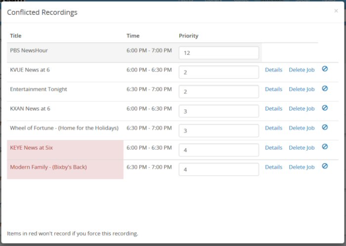Delete Job for Entertainment Tonight
This screenshot has height=246, width=346.
point(302,89)
